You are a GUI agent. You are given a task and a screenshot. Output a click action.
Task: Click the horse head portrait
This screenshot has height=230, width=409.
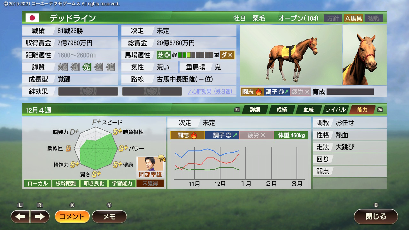coord(364,55)
